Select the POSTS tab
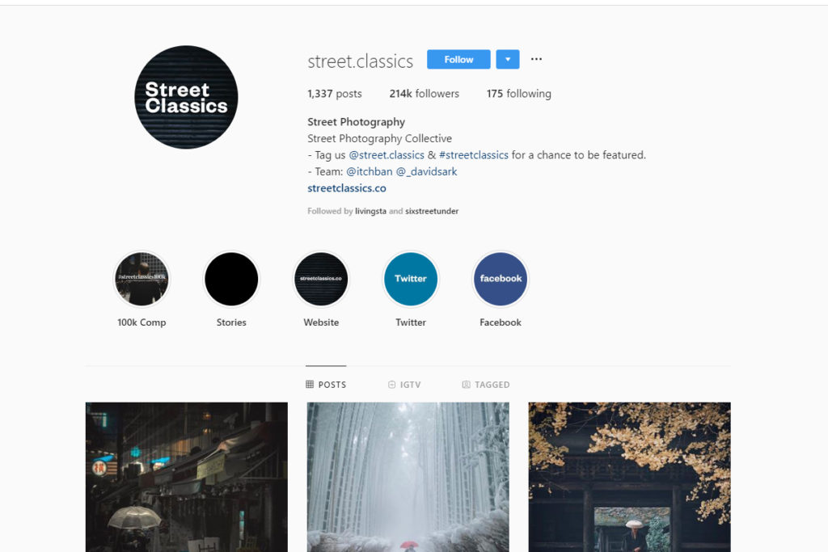 [326, 385]
